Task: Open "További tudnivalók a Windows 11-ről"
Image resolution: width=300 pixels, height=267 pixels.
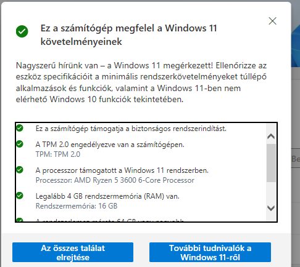Action: [x=210, y=252]
